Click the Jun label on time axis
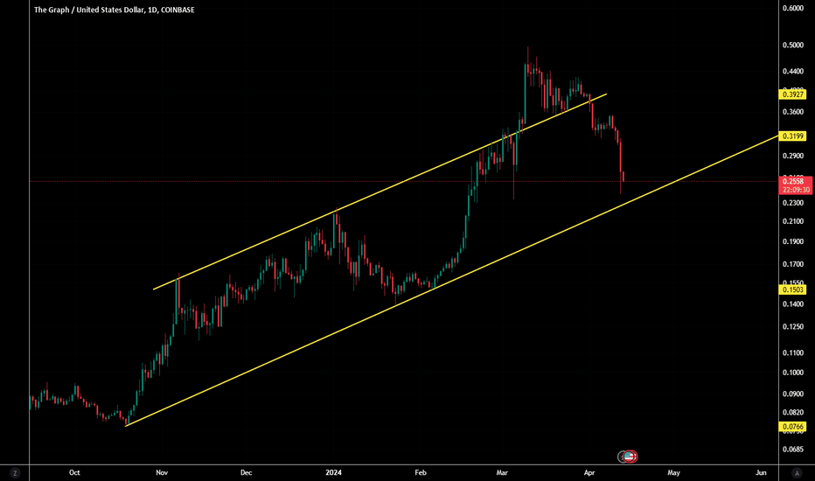Screen dimensions: 815x481 pyautogui.click(x=761, y=472)
